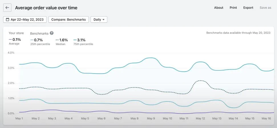
Task: Click the May 1 axis label
Action: pyautogui.click(x=19, y=119)
